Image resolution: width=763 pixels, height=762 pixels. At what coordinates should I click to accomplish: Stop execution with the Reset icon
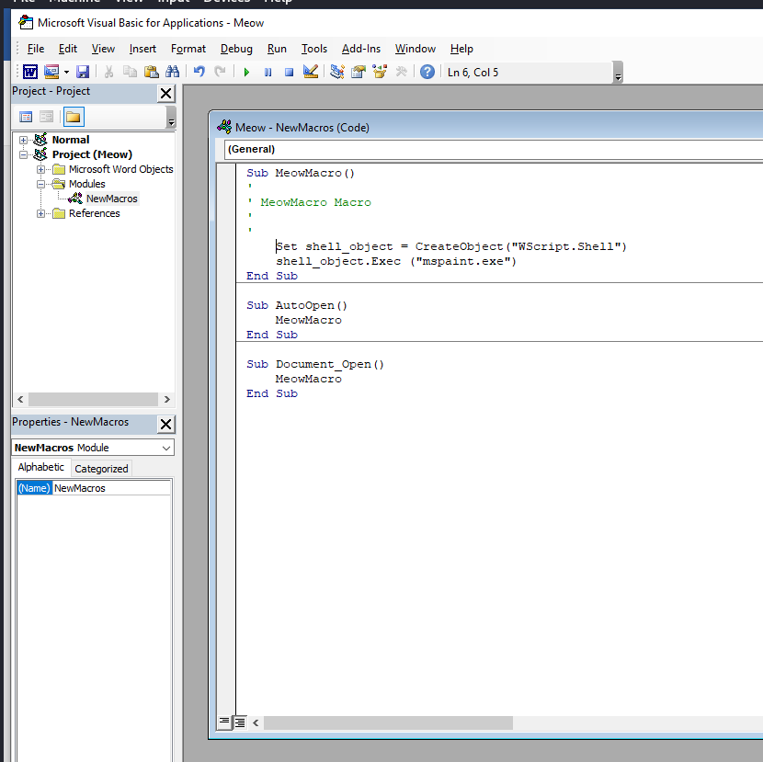point(289,73)
